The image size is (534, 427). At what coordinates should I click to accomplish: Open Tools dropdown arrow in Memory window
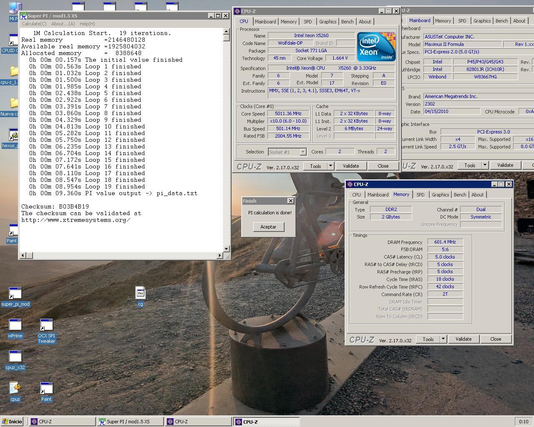coord(443,339)
